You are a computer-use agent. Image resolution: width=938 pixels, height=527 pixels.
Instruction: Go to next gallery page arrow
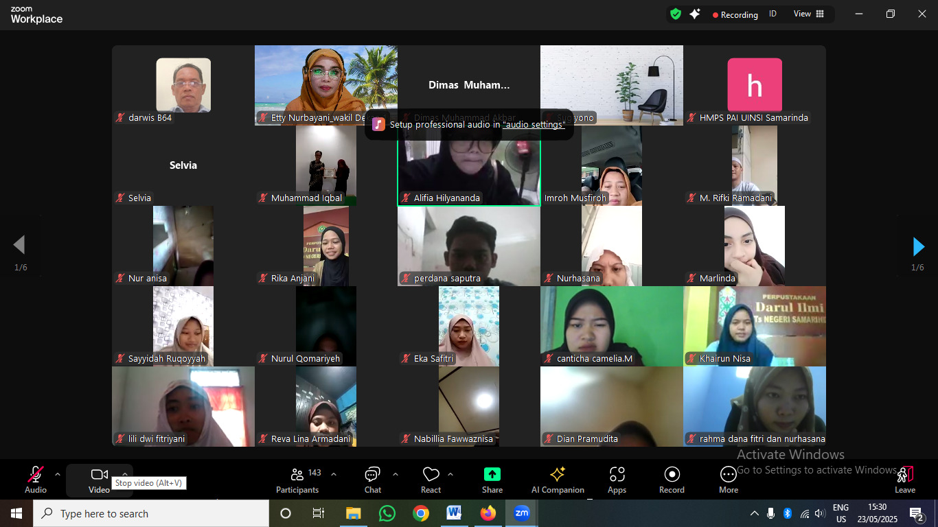click(x=918, y=246)
